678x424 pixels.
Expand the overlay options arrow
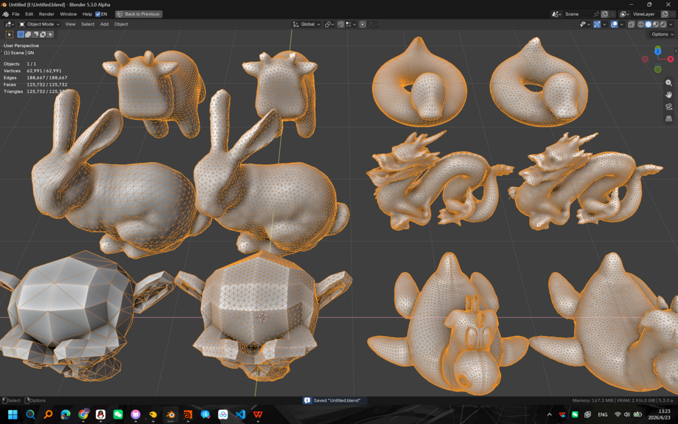click(x=622, y=24)
